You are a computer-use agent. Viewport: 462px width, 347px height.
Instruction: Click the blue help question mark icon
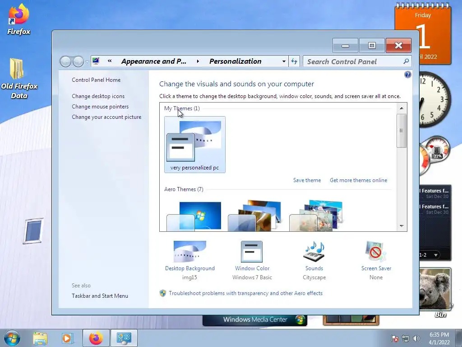(407, 75)
